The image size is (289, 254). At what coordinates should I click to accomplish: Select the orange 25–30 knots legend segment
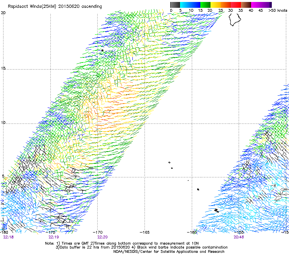point(226,5)
